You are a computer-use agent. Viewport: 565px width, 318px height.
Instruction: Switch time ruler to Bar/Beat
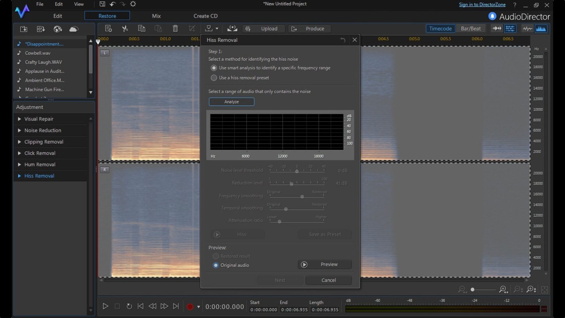pos(471,29)
